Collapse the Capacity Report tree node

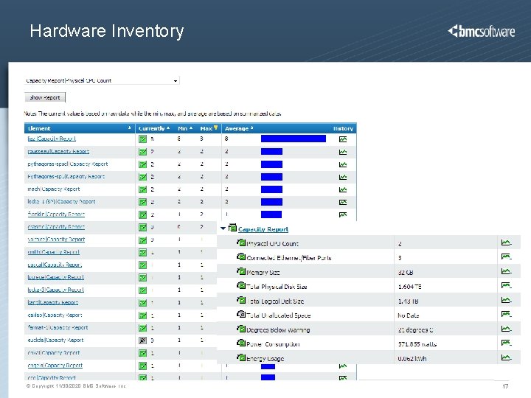click(223, 228)
